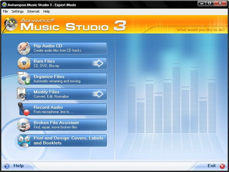Click the Burn Files flaming disc icon

click(x=24, y=63)
